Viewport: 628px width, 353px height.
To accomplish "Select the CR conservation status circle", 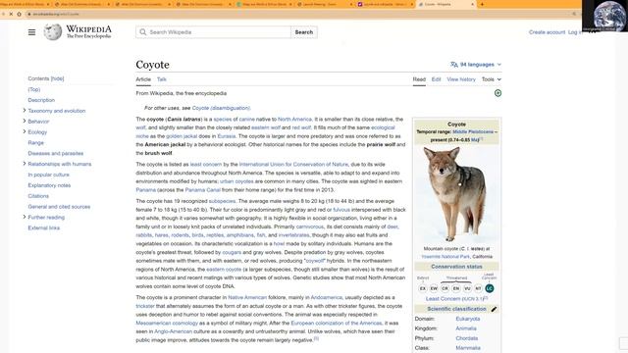I will click(x=445, y=288).
